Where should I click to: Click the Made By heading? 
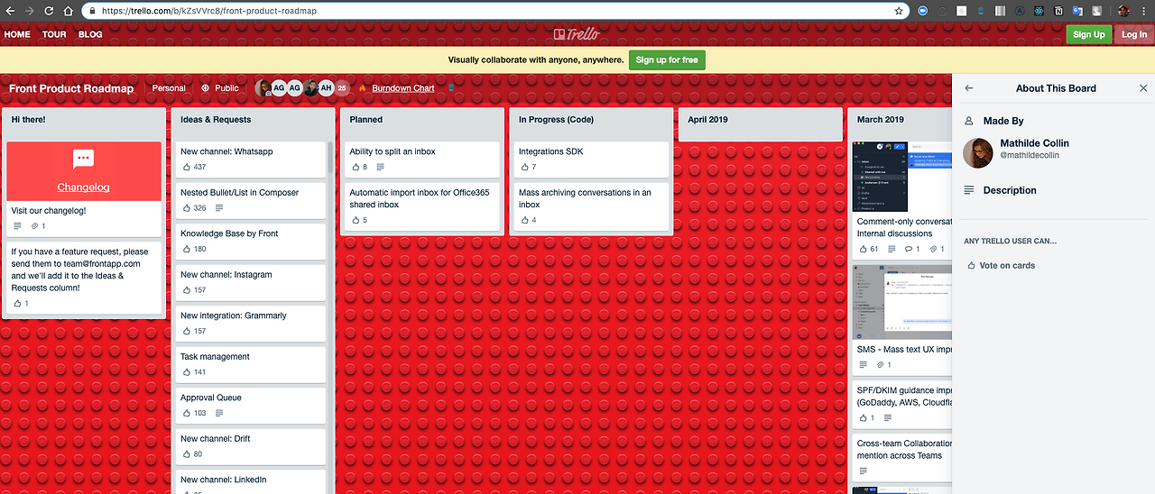click(x=1003, y=121)
